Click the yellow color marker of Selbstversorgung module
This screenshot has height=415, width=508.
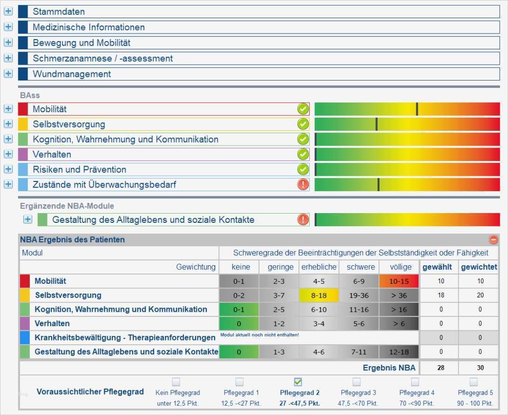click(x=23, y=124)
